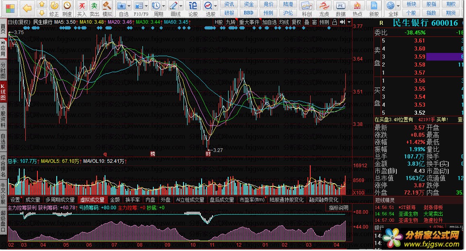Expand the F10/F9 dropdown arrow
This screenshot has height=251, width=466.
point(146,6)
